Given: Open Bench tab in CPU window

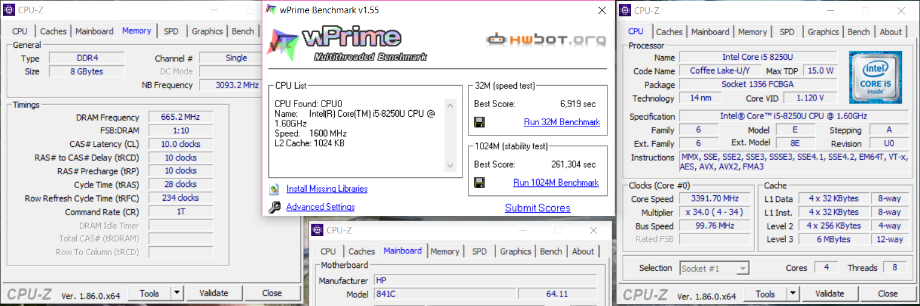Looking at the screenshot, I should [859, 32].
